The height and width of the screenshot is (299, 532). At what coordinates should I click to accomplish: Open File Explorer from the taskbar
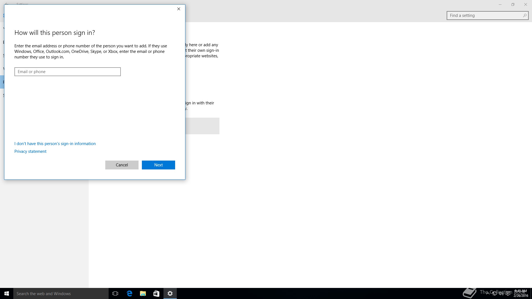click(143, 293)
